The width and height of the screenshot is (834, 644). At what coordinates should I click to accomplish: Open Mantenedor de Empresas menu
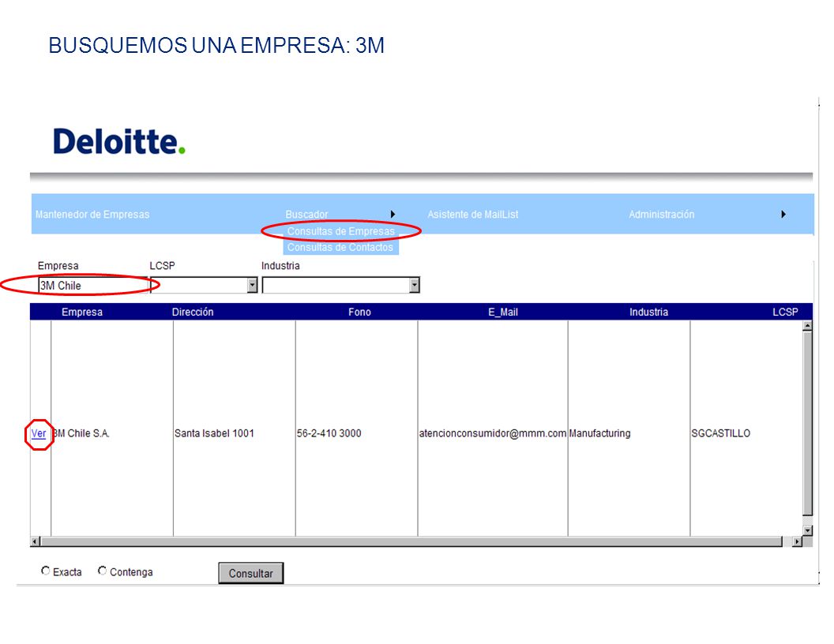[92, 215]
